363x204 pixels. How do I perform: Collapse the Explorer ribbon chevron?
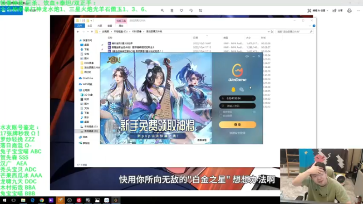pyautogui.click(x=310, y=26)
